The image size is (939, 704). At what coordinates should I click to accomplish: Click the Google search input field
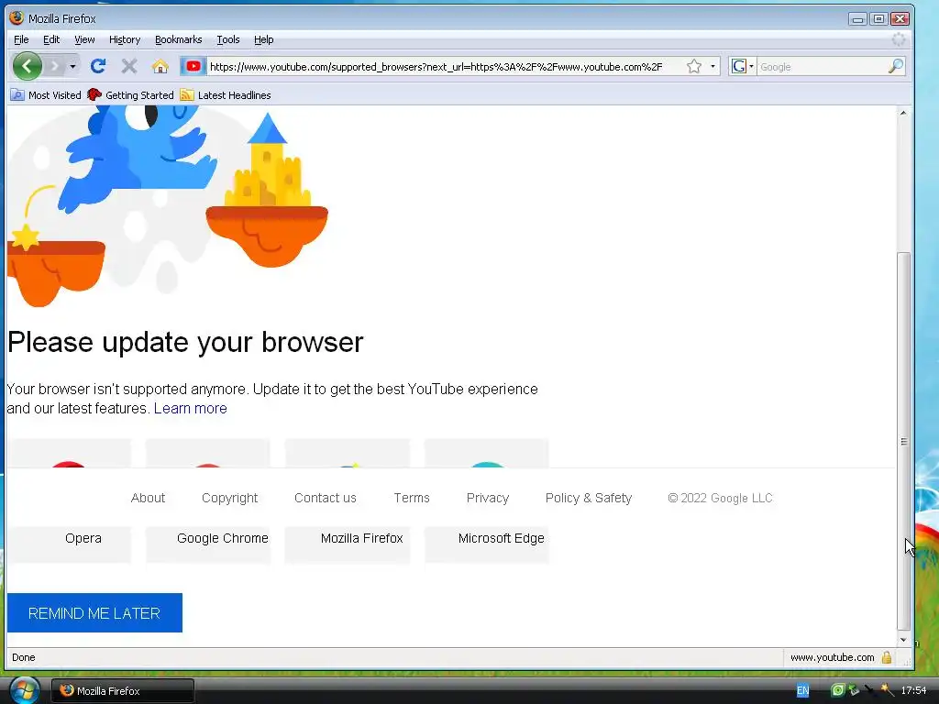[822, 66]
